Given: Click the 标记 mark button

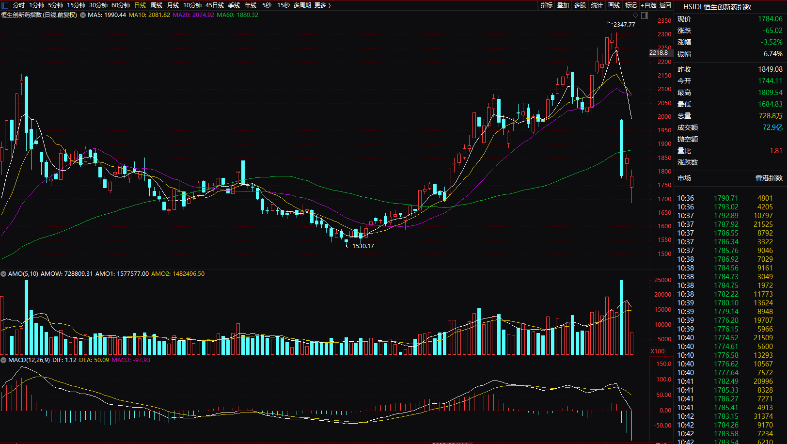Looking at the screenshot, I should pos(631,5).
